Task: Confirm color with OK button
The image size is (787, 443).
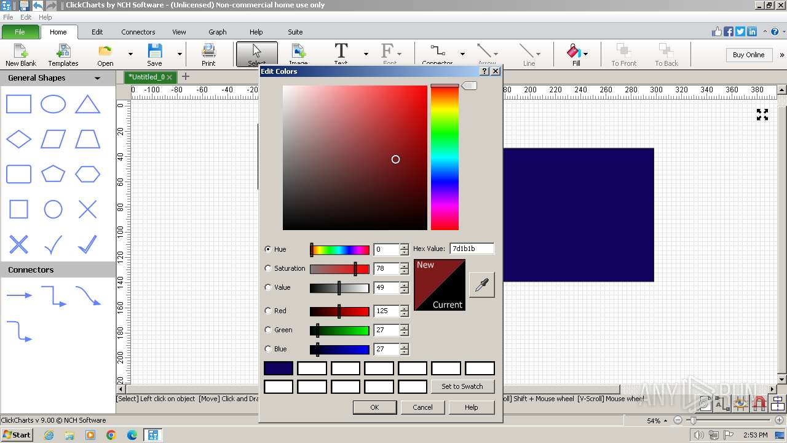Action: [x=374, y=407]
